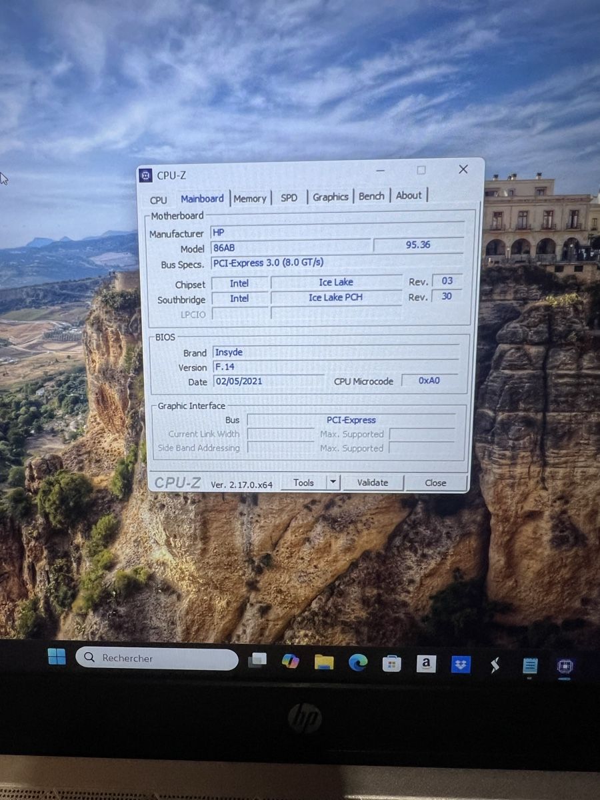Switch to the Graphics tab

[331, 197]
